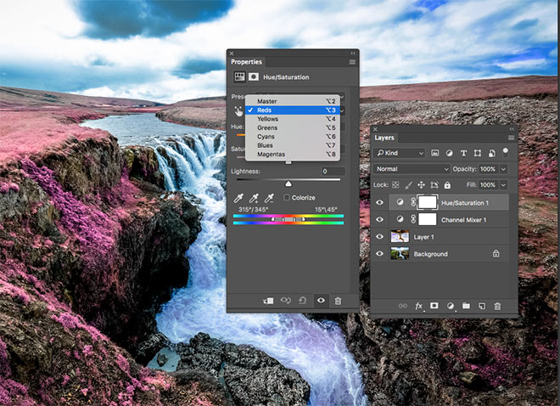Open the Properties panel flyout menu

click(352, 62)
